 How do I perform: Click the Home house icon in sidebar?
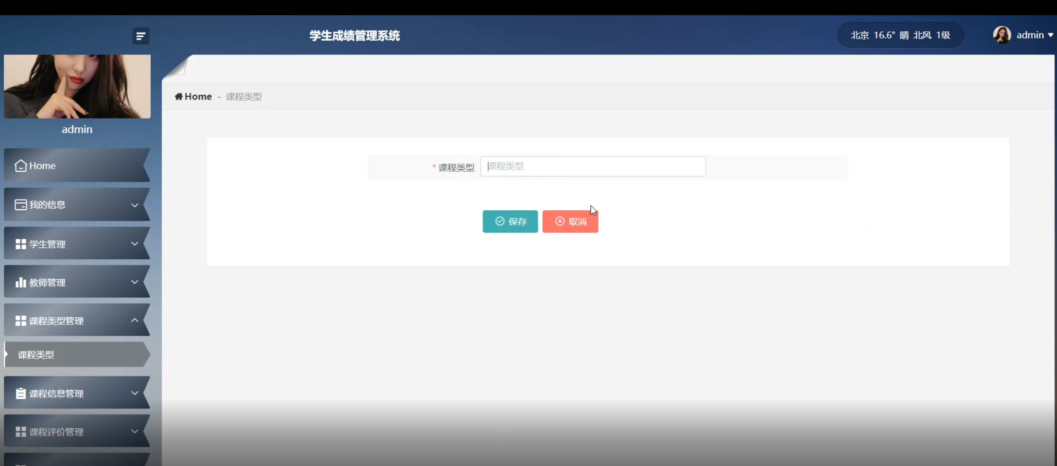click(x=20, y=166)
